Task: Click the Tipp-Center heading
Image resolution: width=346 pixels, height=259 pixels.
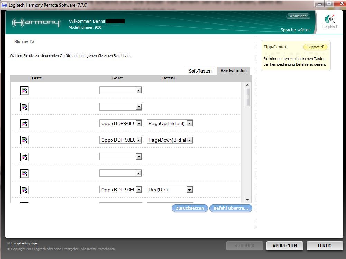Action: pos(275,47)
